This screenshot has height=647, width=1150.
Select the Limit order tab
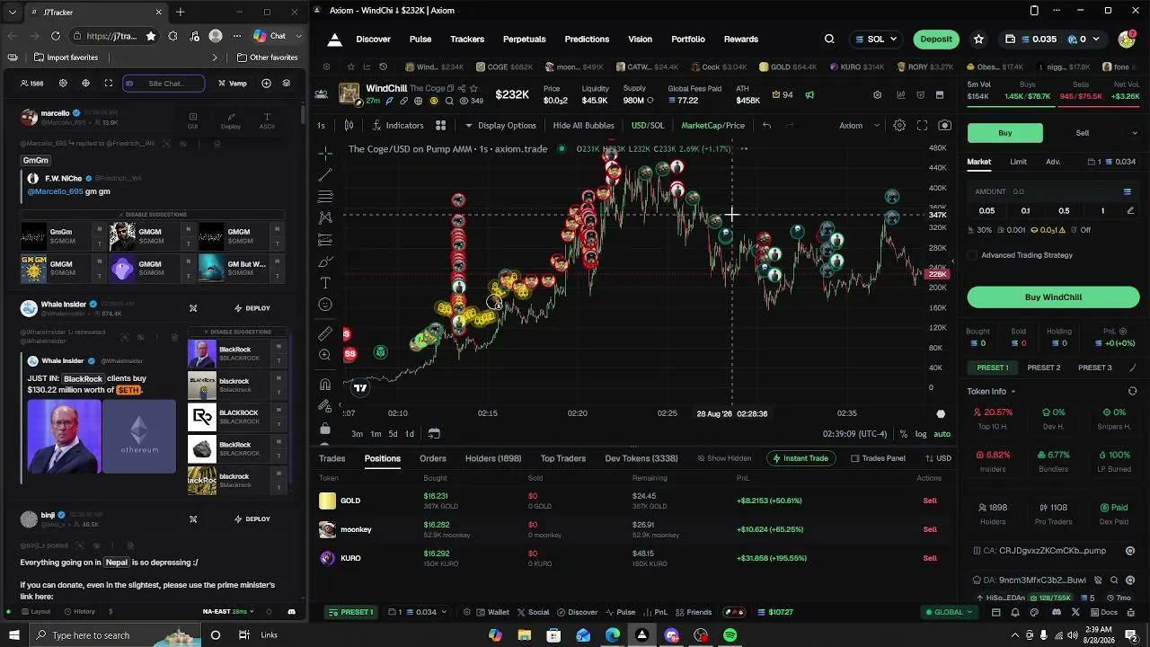[1018, 162]
